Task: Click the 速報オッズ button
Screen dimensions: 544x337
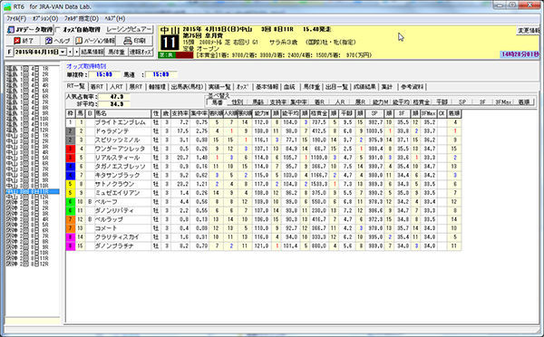Action: (141, 52)
